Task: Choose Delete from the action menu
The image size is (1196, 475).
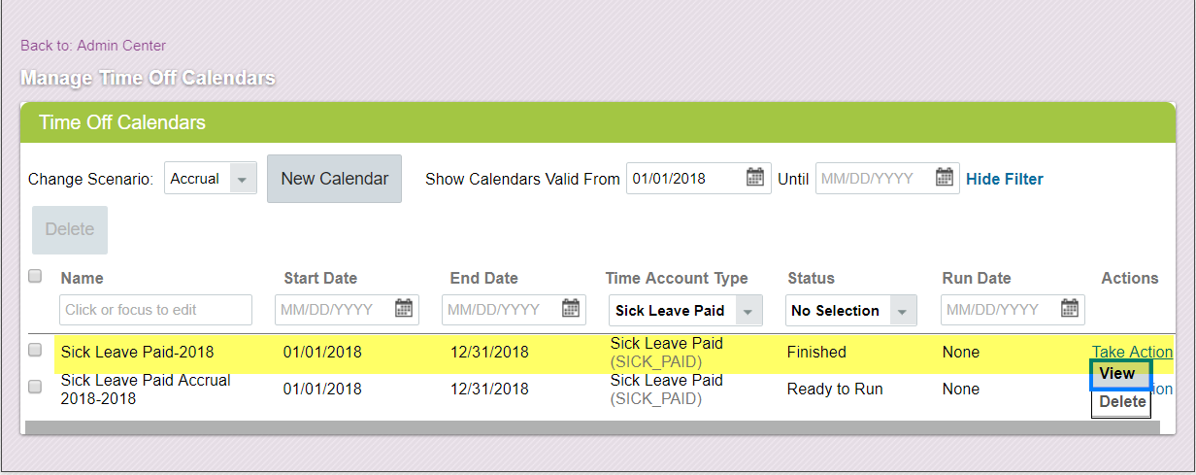Action: pos(1121,403)
